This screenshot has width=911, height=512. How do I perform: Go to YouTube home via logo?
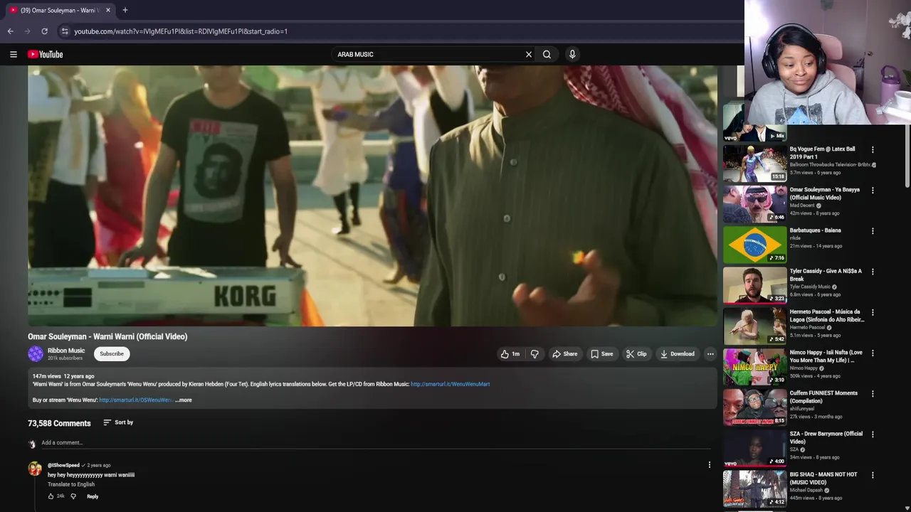pyautogui.click(x=46, y=54)
